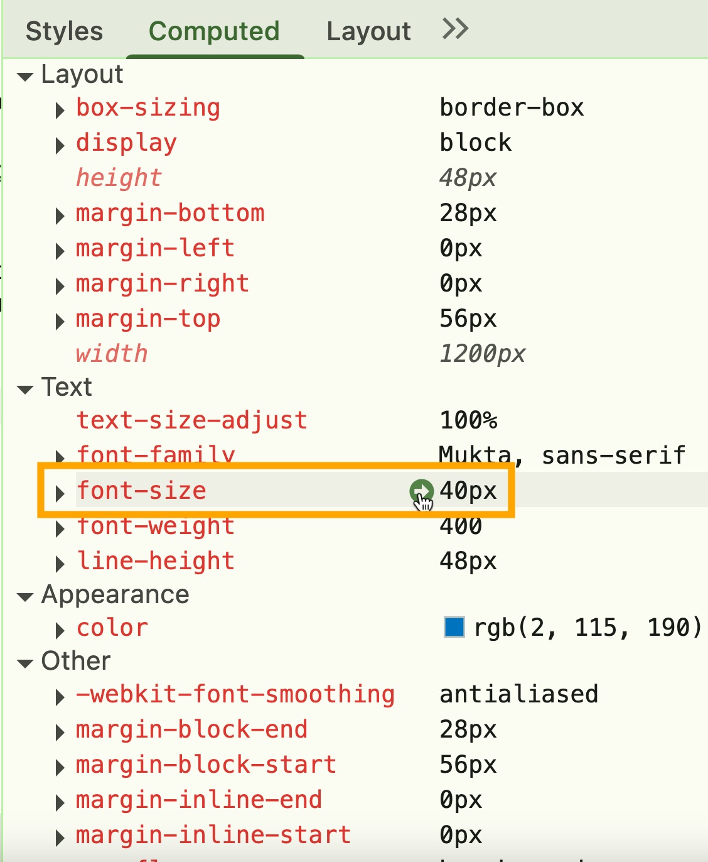The height and width of the screenshot is (862, 708).
Task: Expand the line-height property
Action: click(60, 564)
